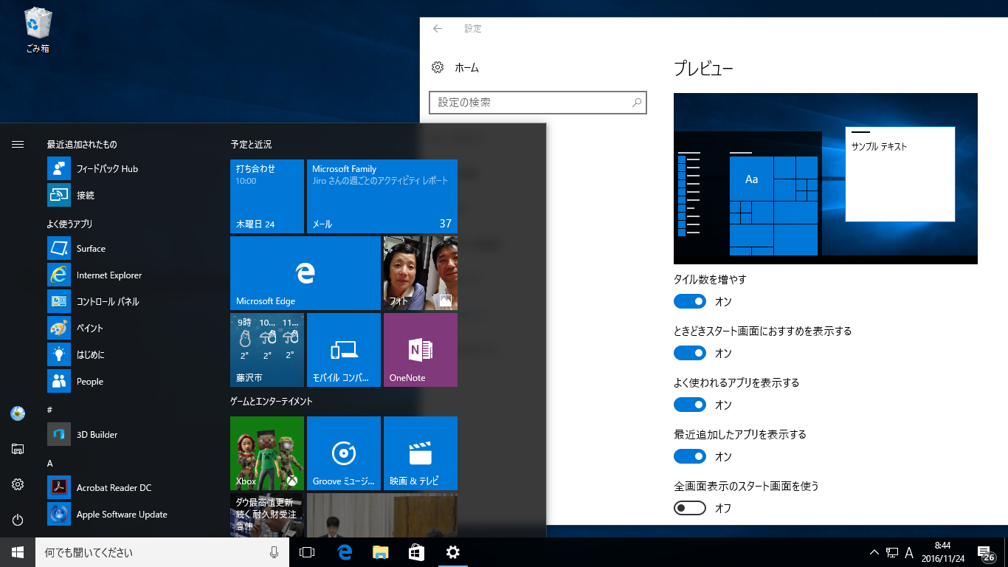Select the ゲームとエンターテイメント group header
This screenshot has height=567, width=1008.
(272, 402)
